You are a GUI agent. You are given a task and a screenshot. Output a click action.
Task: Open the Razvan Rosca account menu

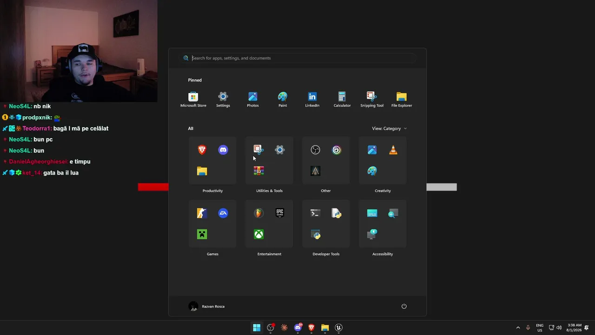(207, 306)
